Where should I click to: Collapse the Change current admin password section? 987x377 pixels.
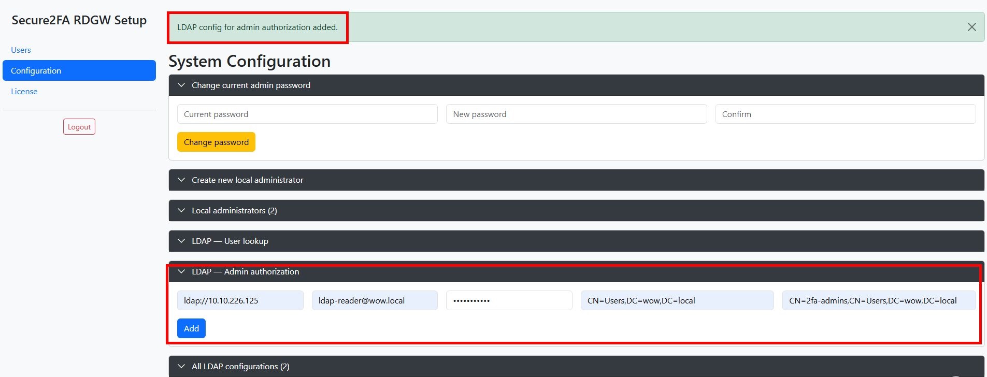pyautogui.click(x=251, y=85)
